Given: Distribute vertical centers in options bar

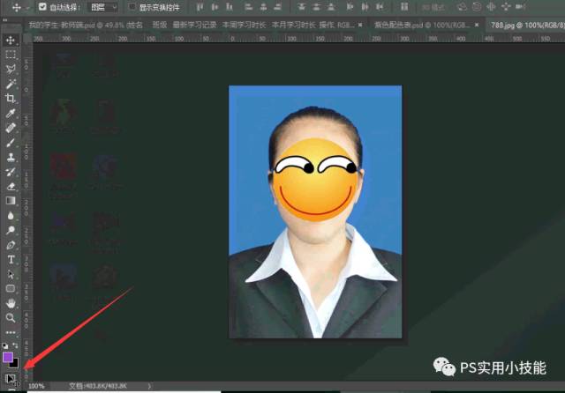Looking at the screenshot, I should pyautogui.click(x=316, y=7).
